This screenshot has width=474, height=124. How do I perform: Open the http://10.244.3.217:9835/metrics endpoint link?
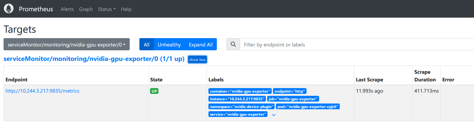click(42, 91)
